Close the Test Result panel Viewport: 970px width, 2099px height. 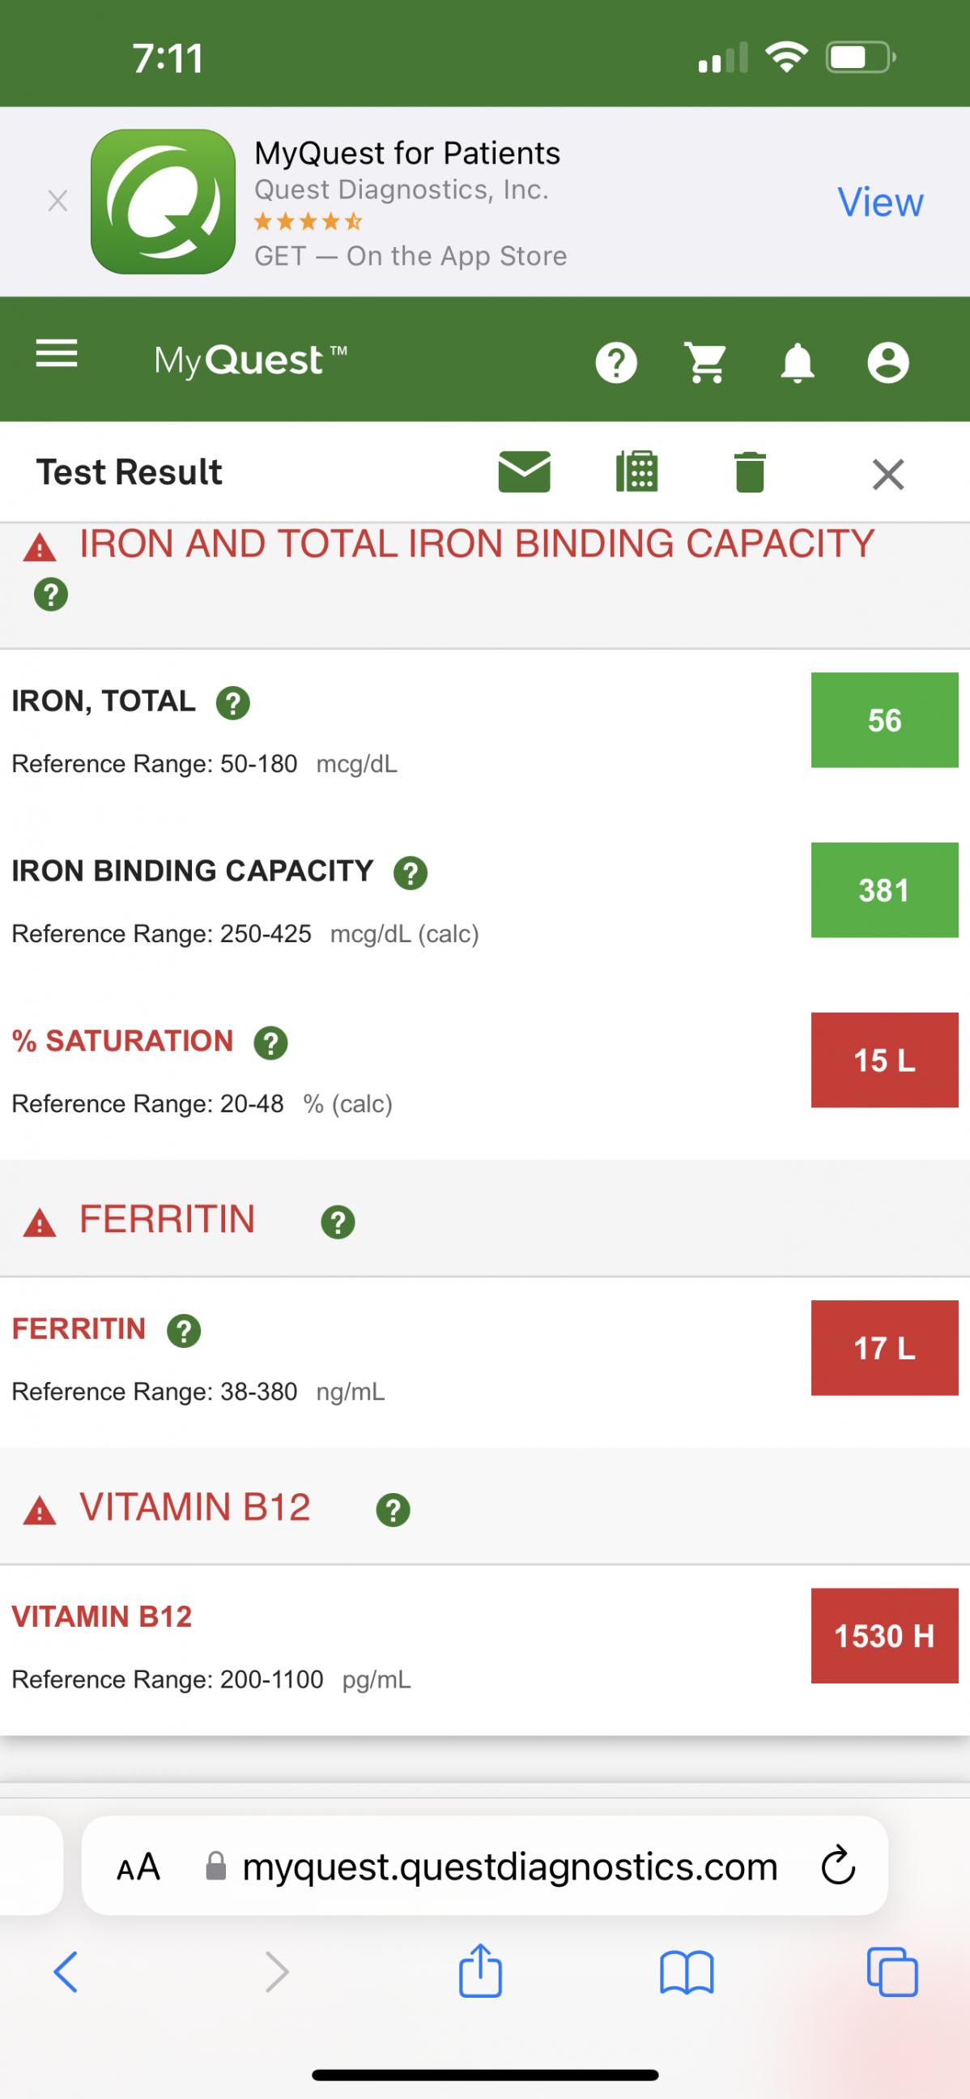887,473
